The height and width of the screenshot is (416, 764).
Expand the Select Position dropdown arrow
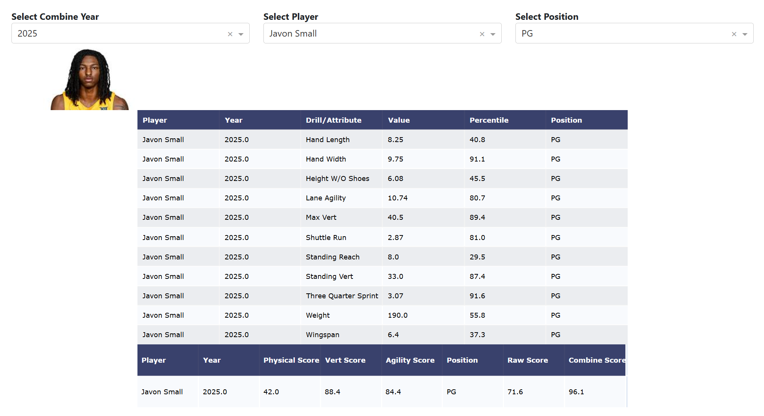pyautogui.click(x=745, y=34)
